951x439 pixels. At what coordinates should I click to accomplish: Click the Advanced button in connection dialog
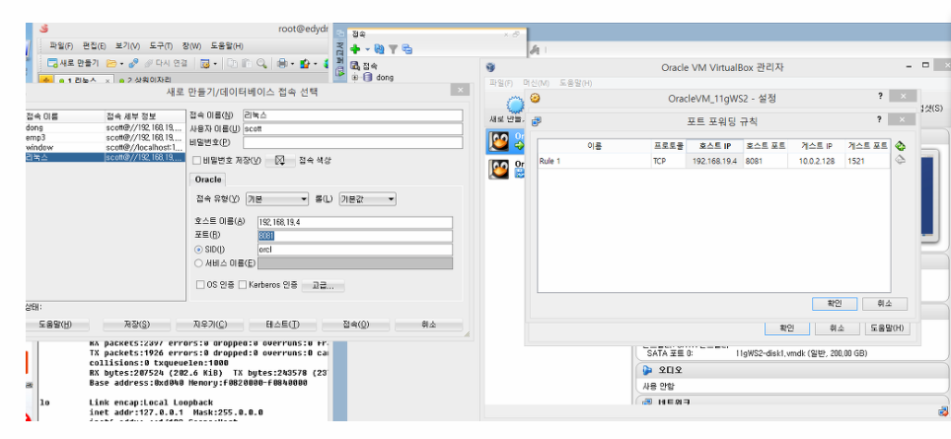pos(323,285)
